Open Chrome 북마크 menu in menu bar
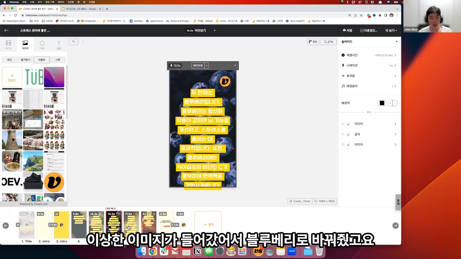The image size is (461, 259). (x=61, y=2)
